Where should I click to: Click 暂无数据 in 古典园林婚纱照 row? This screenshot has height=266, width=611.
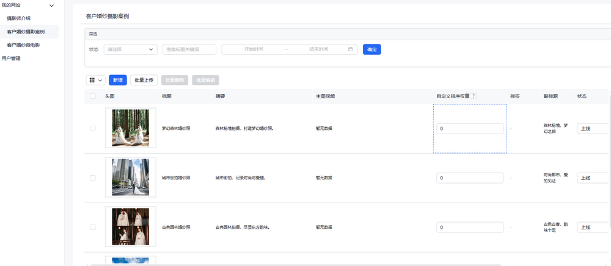tap(324, 227)
